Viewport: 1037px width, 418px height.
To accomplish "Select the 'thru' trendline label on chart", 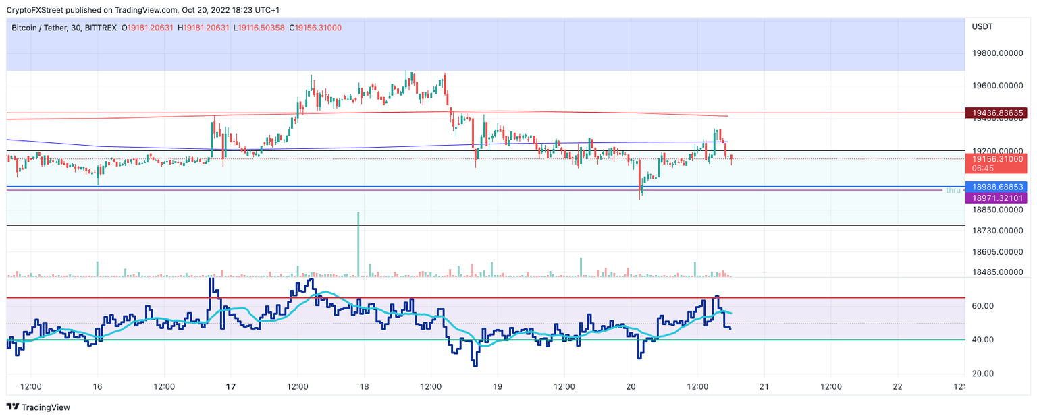I will 953,191.
